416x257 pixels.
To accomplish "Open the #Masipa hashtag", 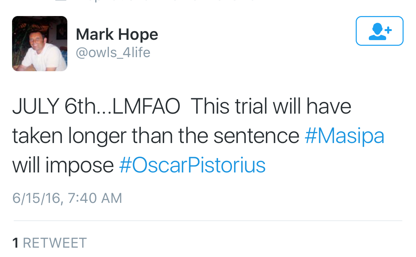I will coord(344,136).
